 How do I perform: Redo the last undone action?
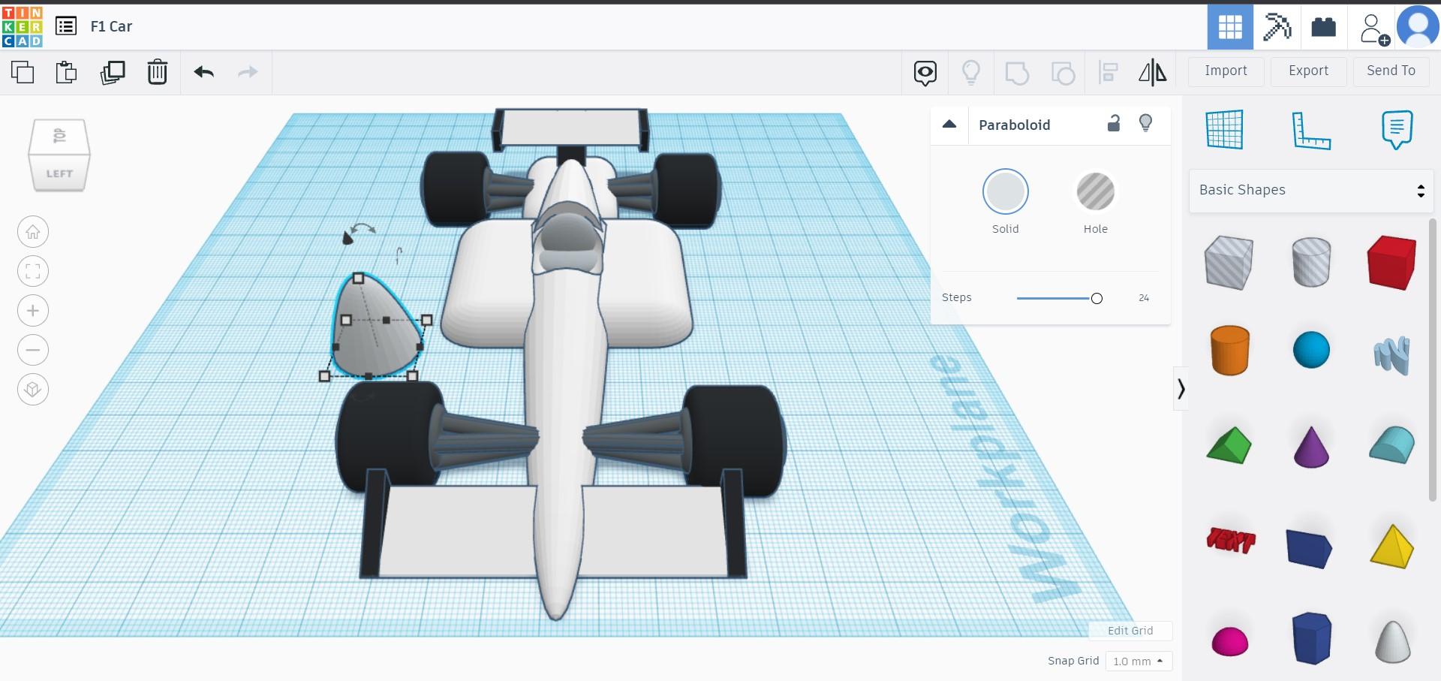coord(248,72)
